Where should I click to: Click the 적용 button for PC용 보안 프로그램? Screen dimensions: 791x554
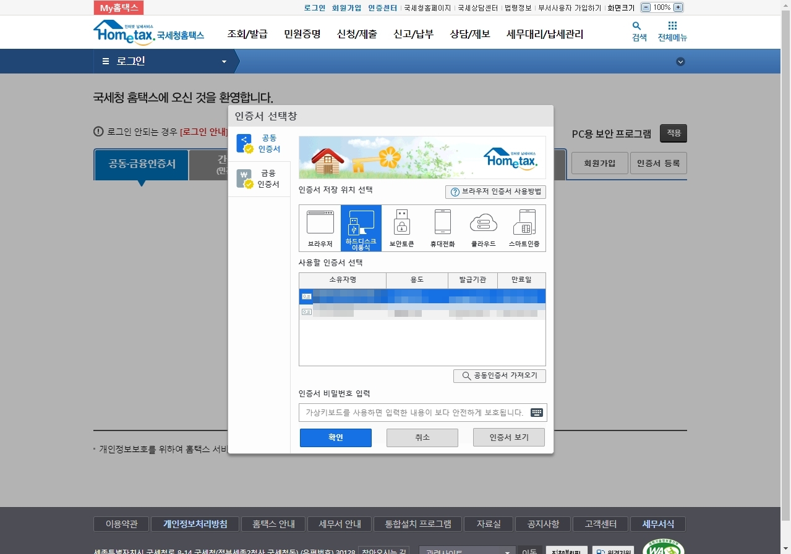(673, 133)
